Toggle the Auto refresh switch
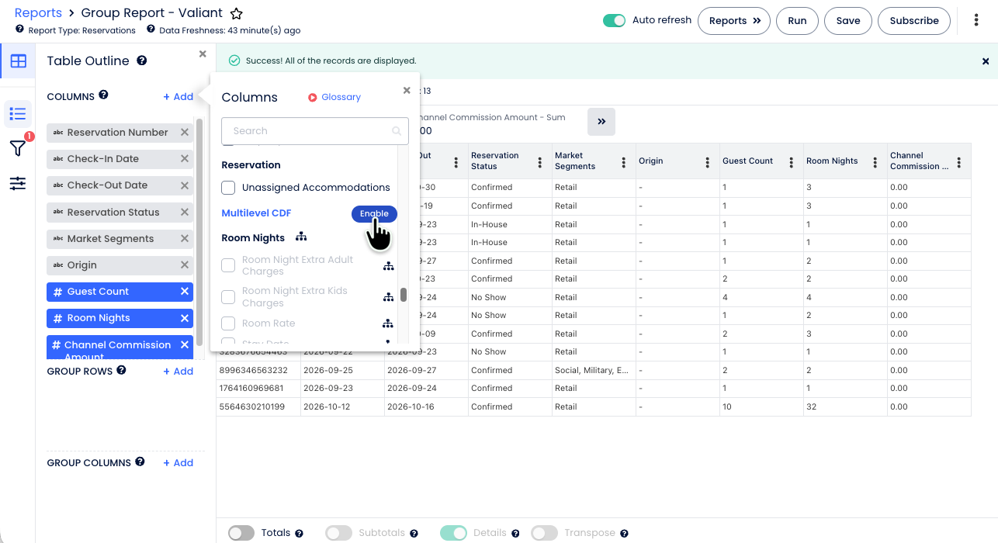 click(614, 21)
